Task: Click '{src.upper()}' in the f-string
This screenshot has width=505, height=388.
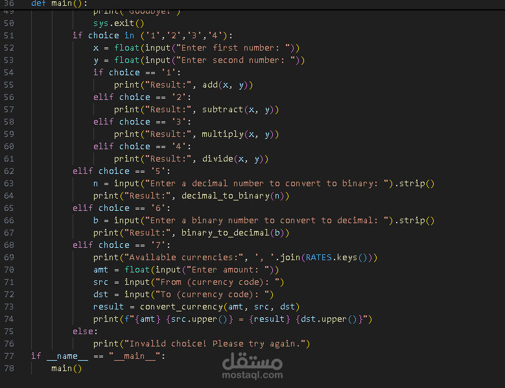Action: coord(200,319)
